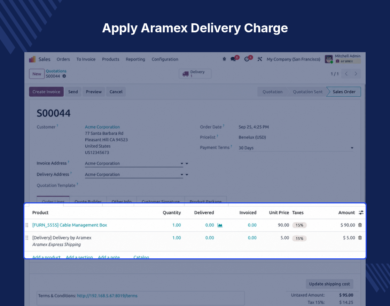Image resolution: width=390 pixels, height=306 pixels.
Task: Go to the previous record arrow
Action: 346,74
